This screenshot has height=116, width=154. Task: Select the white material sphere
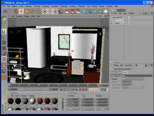pos(32,101)
